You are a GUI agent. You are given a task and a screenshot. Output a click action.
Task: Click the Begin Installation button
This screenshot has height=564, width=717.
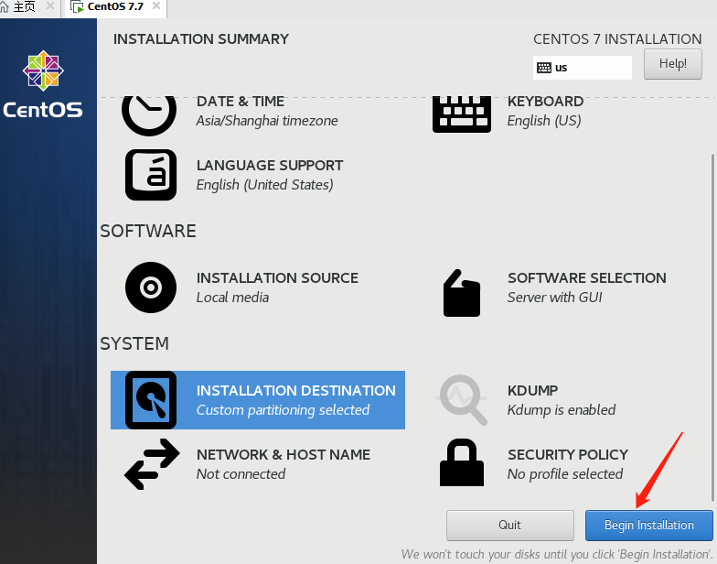(649, 526)
